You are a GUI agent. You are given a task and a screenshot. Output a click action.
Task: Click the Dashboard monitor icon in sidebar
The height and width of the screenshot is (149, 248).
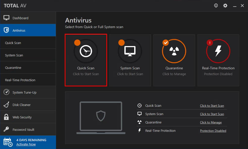7,18
